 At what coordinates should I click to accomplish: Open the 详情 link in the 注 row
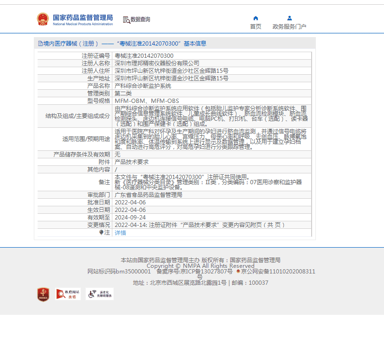pyautogui.click(x=120, y=233)
